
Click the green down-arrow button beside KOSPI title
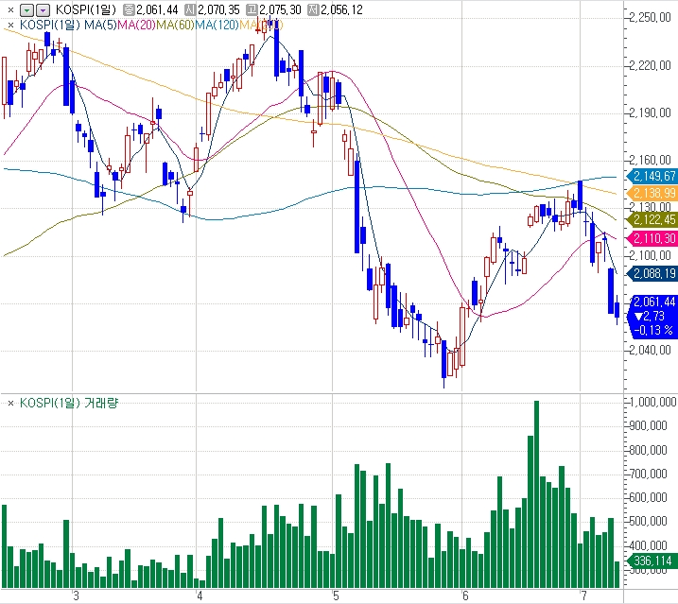pyautogui.click(x=26, y=9)
